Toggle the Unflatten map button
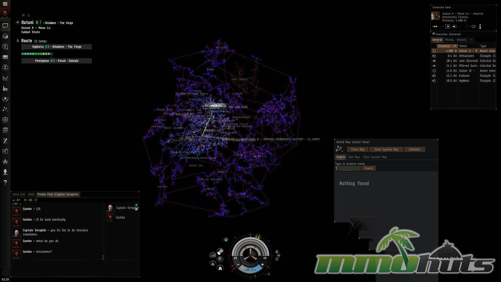The width and height of the screenshot is (501, 282). click(414, 149)
